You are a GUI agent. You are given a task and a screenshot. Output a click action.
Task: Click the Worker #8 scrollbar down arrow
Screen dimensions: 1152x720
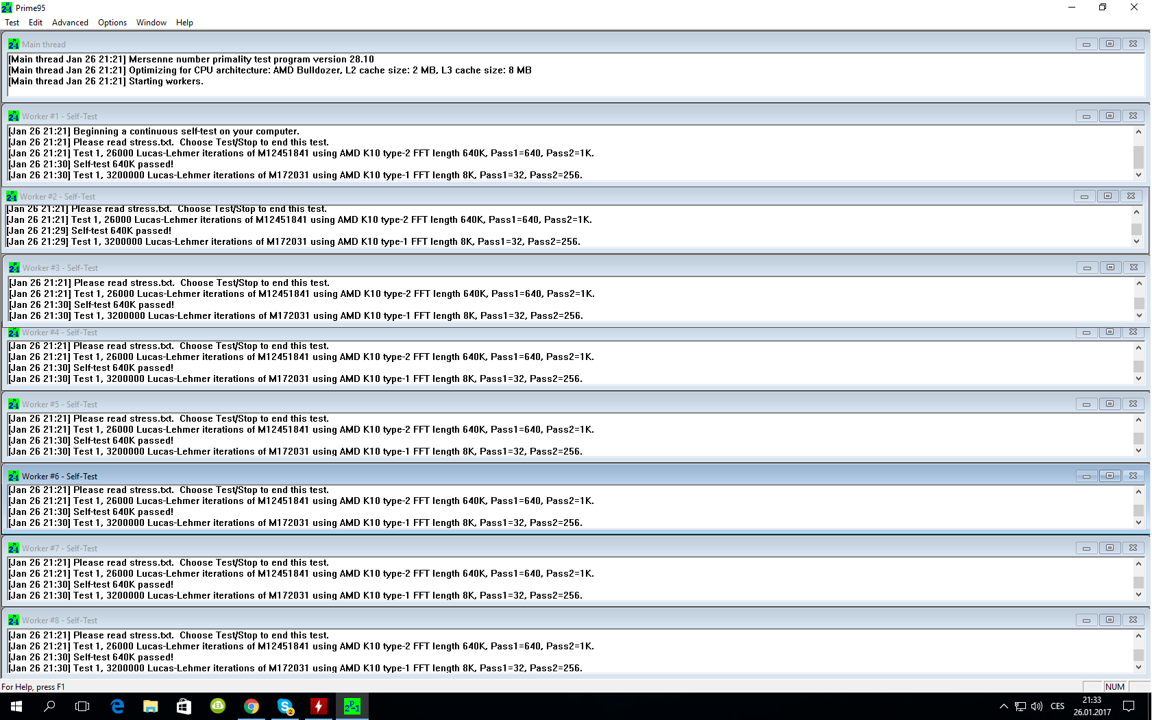pyautogui.click(x=1138, y=667)
